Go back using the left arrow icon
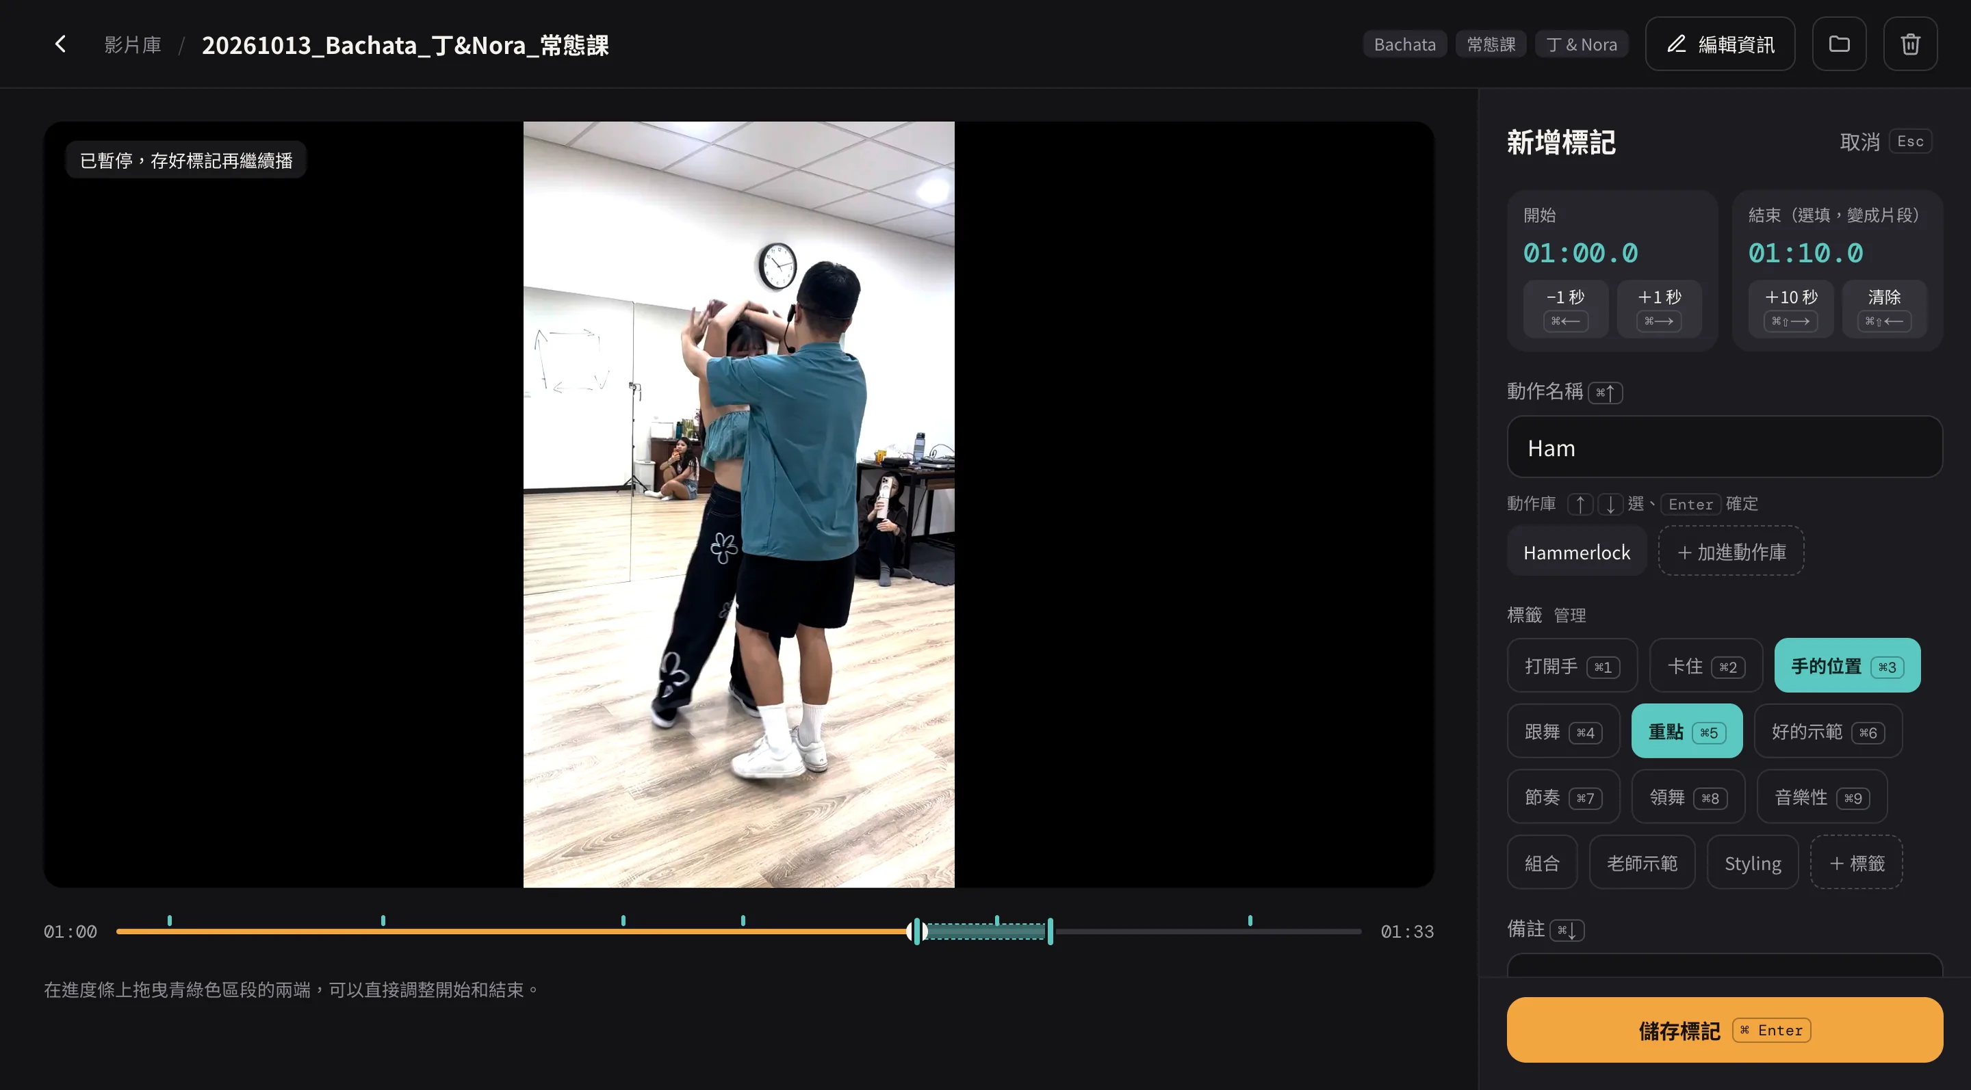Screen dimensions: 1971x1090 tap(60, 44)
